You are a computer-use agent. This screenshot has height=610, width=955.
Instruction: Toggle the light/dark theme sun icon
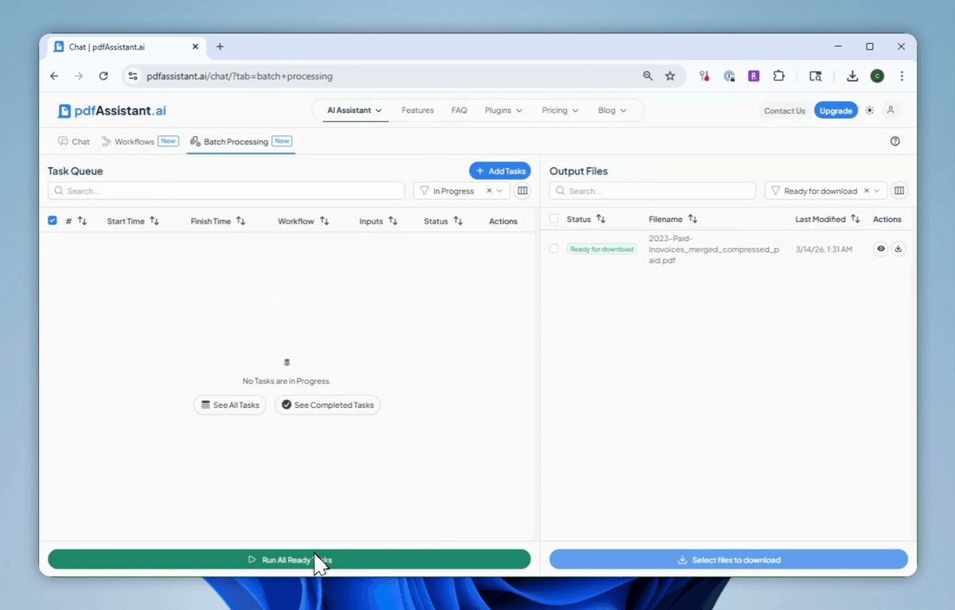point(870,111)
